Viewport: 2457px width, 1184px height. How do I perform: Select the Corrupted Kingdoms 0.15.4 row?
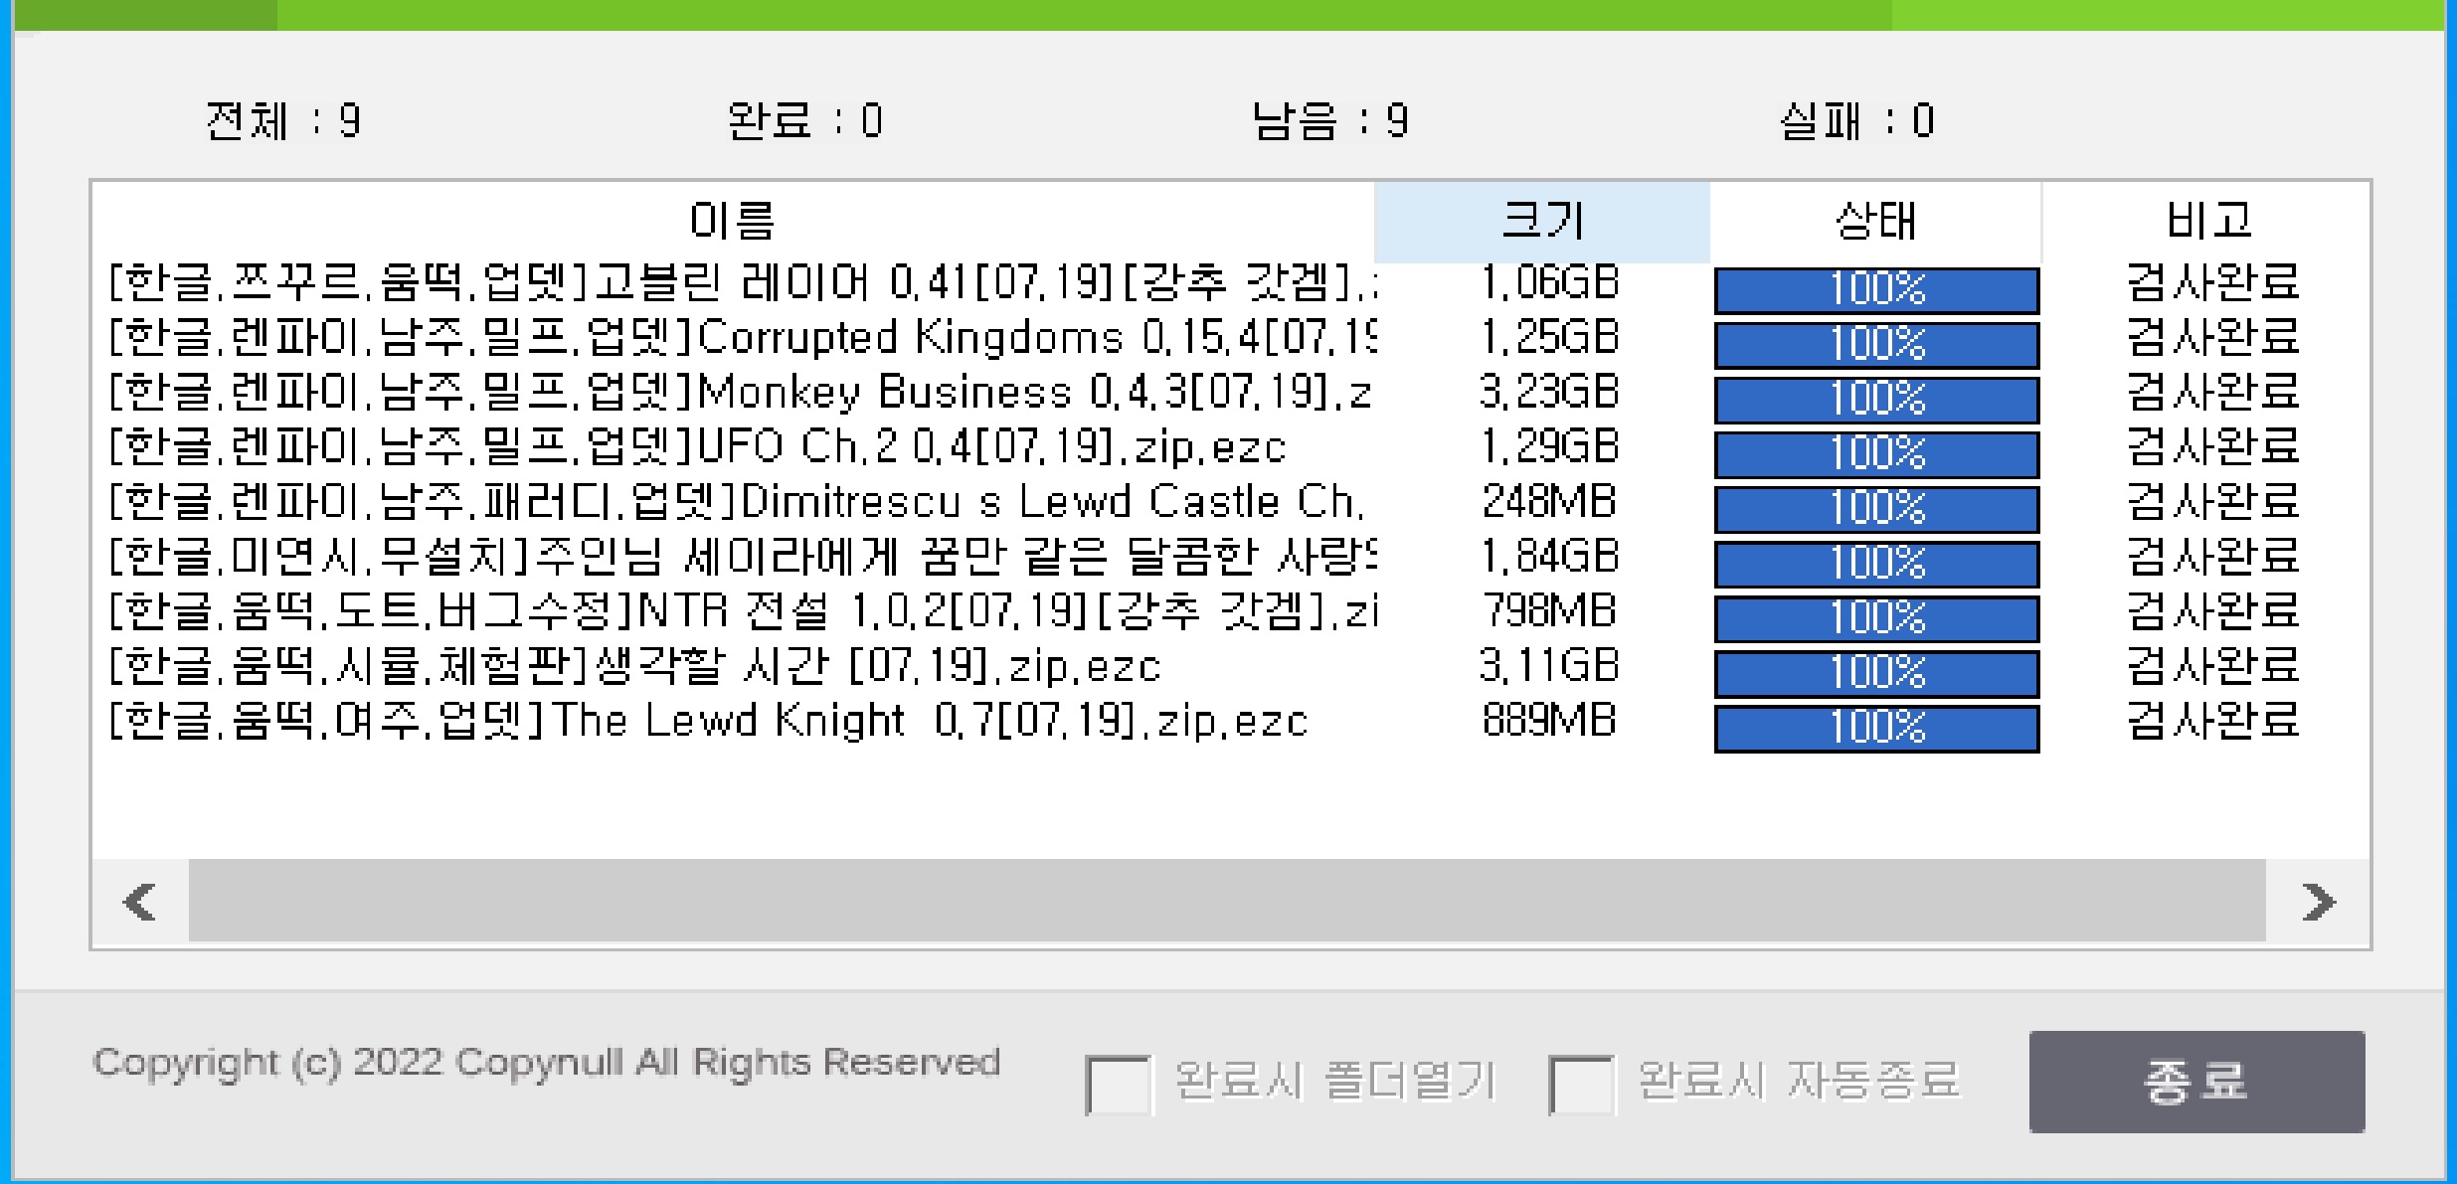click(x=742, y=338)
